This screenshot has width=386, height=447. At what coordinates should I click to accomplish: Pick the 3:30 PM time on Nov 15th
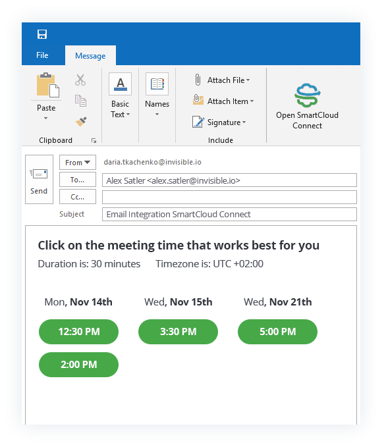pos(178,332)
